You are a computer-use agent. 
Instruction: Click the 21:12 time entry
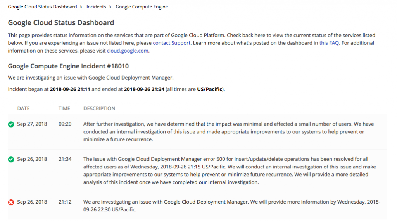(x=65, y=202)
